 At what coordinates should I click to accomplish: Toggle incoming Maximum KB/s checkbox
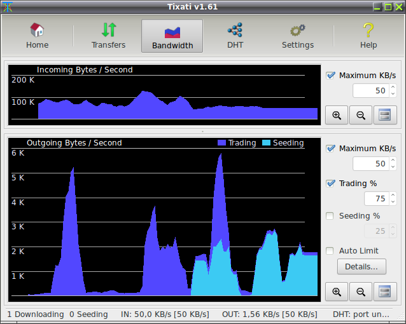pos(330,76)
